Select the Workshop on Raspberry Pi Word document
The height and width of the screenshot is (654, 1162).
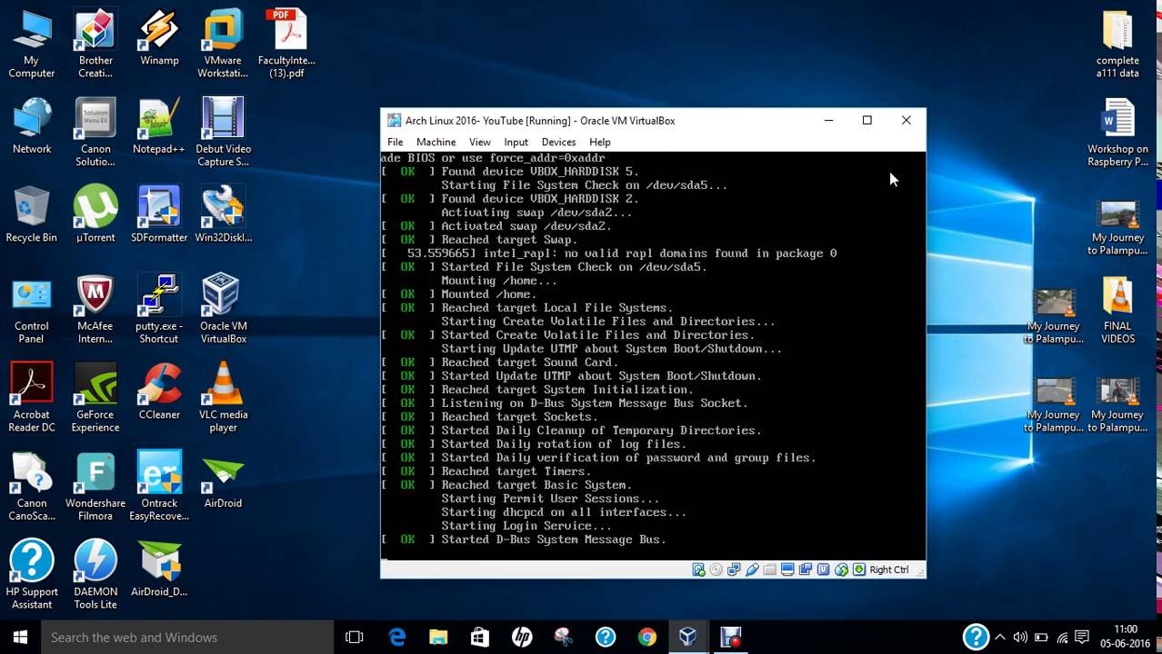1117,133
